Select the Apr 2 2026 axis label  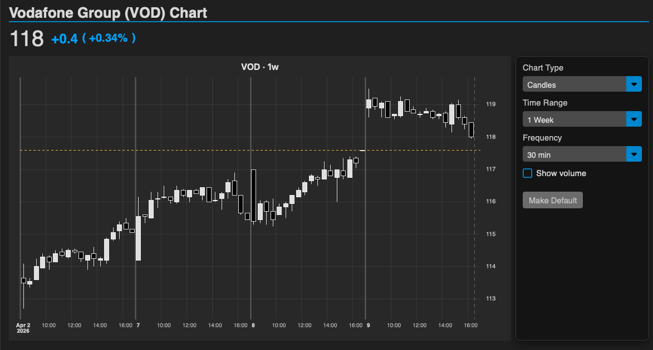point(23,327)
